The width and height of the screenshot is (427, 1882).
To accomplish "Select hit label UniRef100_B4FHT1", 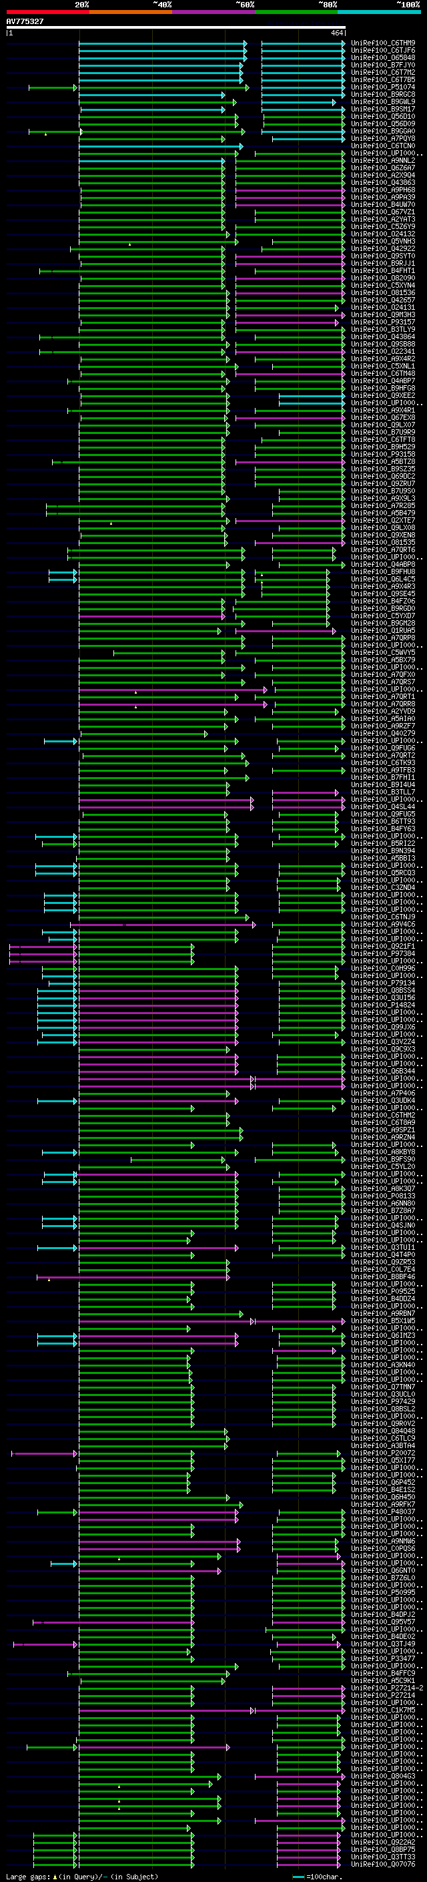I will click(383, 270).
